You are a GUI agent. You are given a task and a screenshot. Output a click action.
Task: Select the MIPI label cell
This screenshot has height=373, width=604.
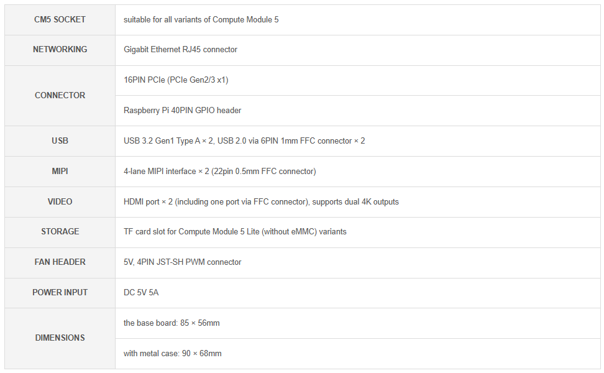pos(60,171)
